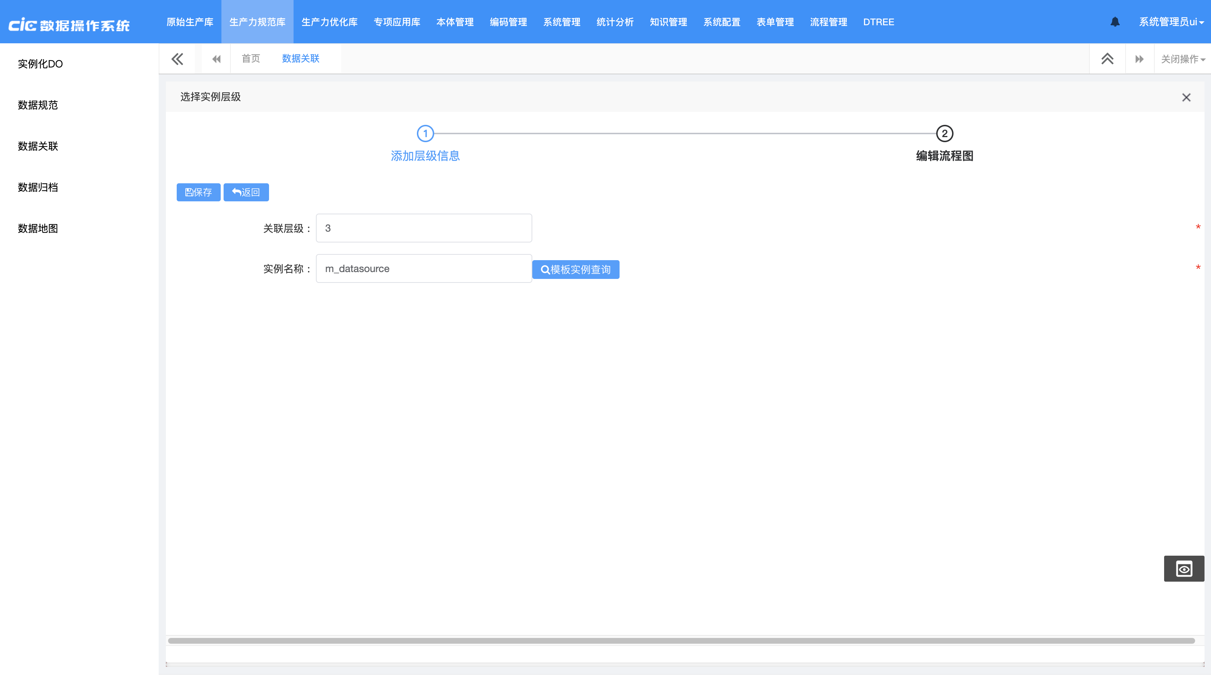Click the double-up chevron icon
Image resolution: width=1211 pixels, height=700 pixels.
point(1107,59)
